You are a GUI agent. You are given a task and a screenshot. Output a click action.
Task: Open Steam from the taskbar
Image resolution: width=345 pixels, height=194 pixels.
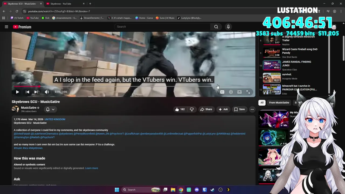tap(212, 190)
